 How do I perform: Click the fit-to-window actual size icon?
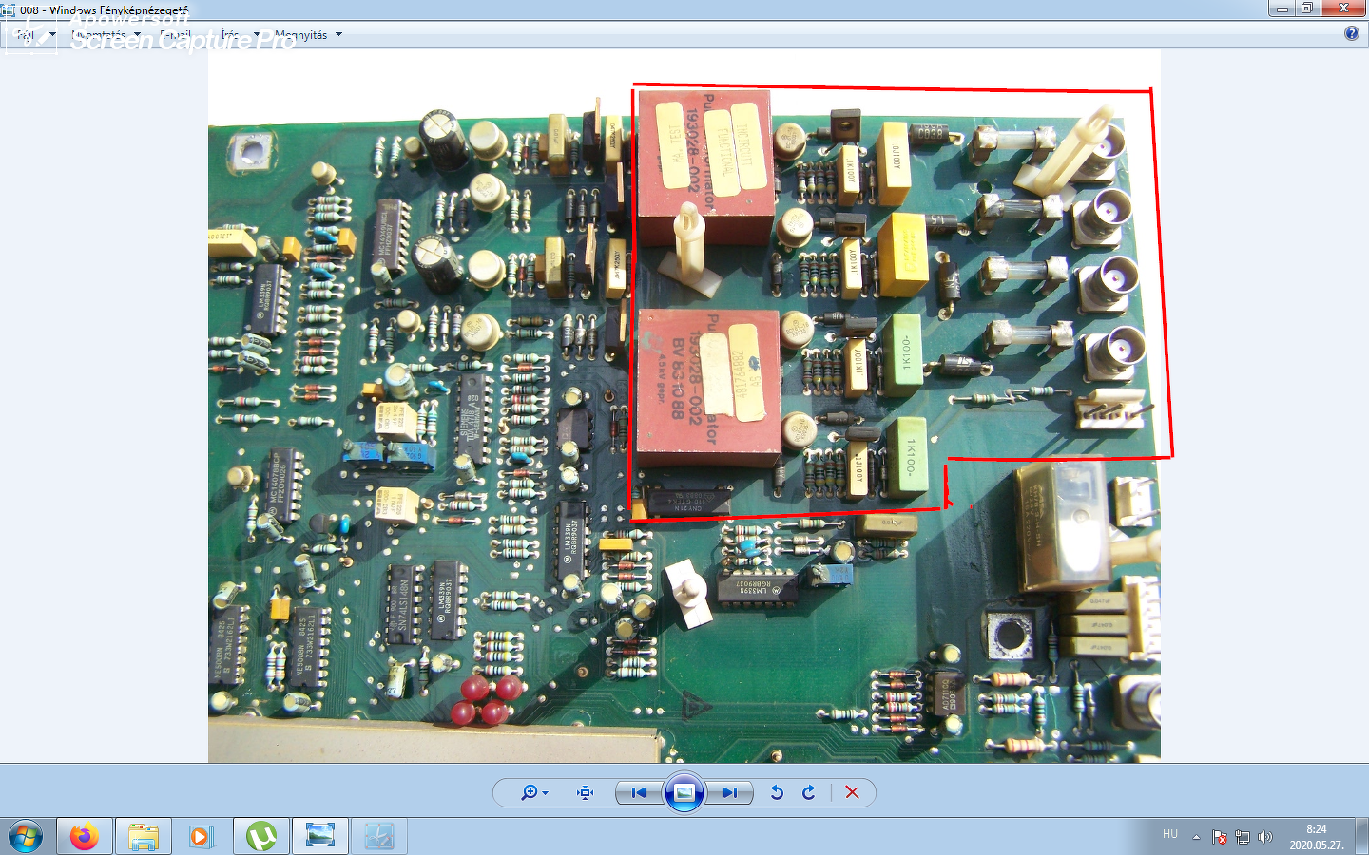point(586,792)
